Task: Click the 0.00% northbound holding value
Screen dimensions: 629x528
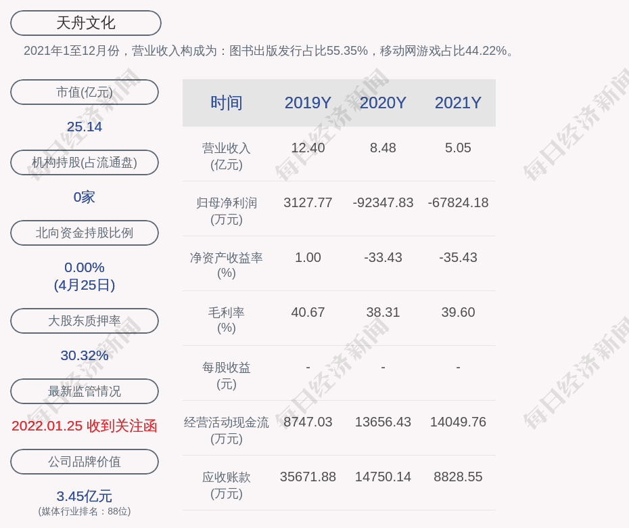Action: coord(85,267)
